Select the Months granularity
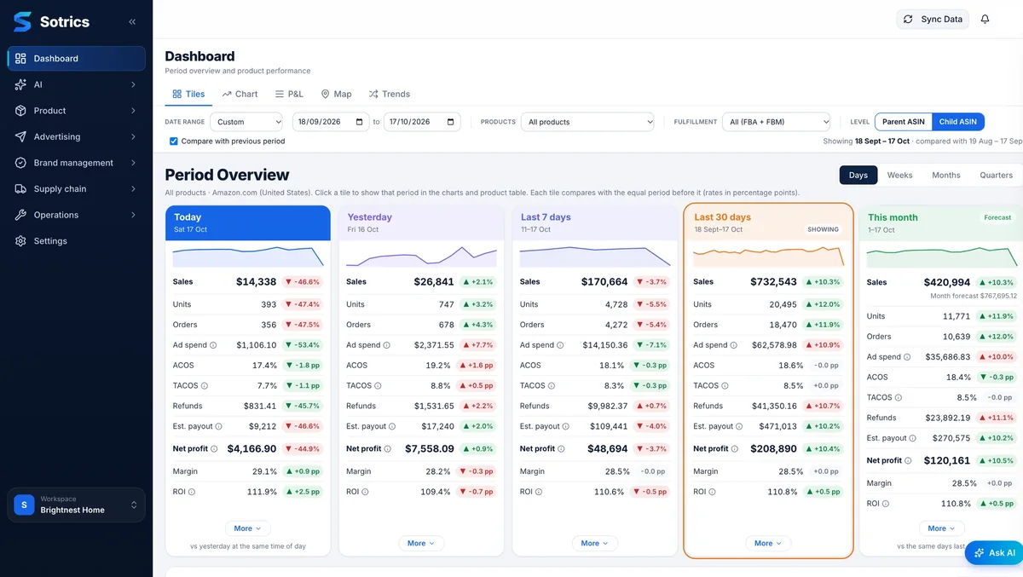Viewport: 1023px width, 577px height. point(946,175)
